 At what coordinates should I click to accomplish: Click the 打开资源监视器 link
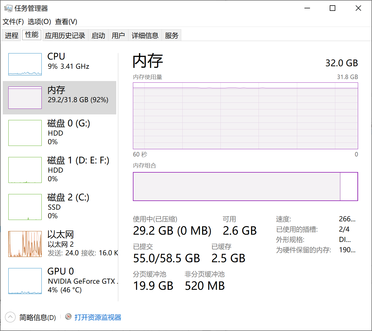98,317
